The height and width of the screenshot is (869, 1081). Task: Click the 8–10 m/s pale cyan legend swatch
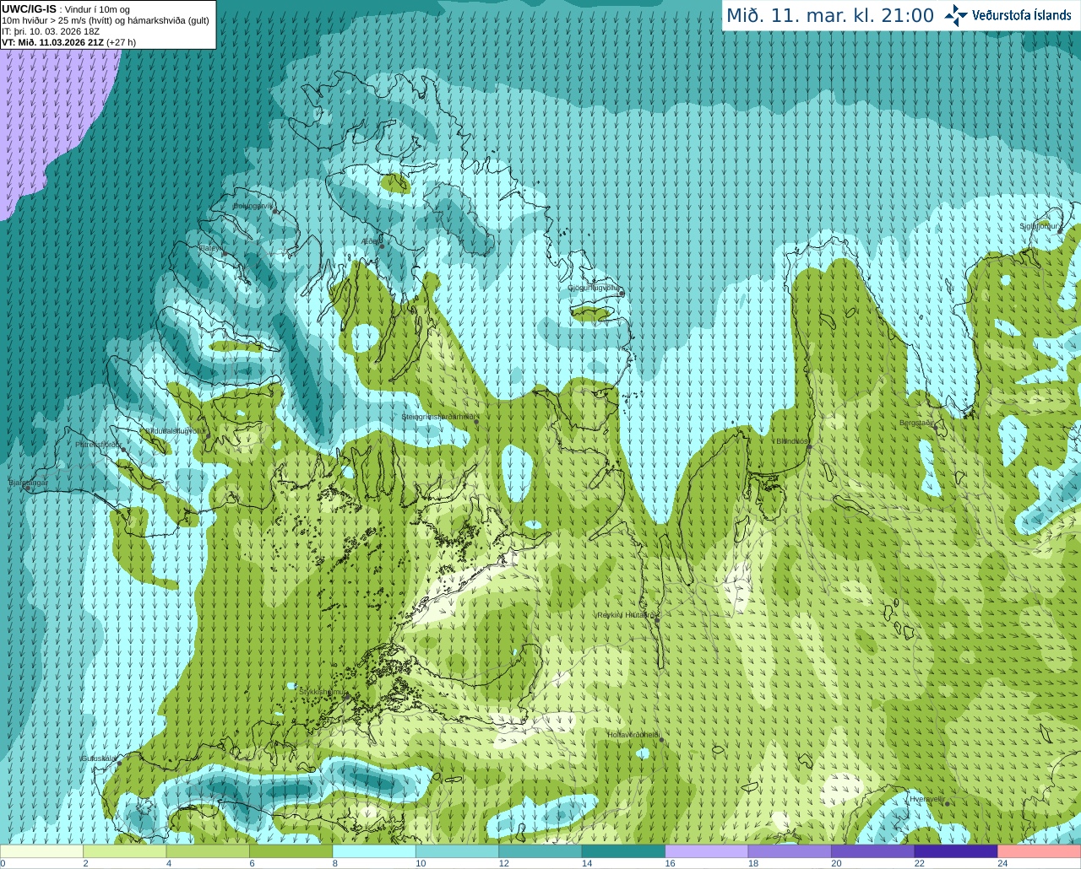(x=374, y=851)
